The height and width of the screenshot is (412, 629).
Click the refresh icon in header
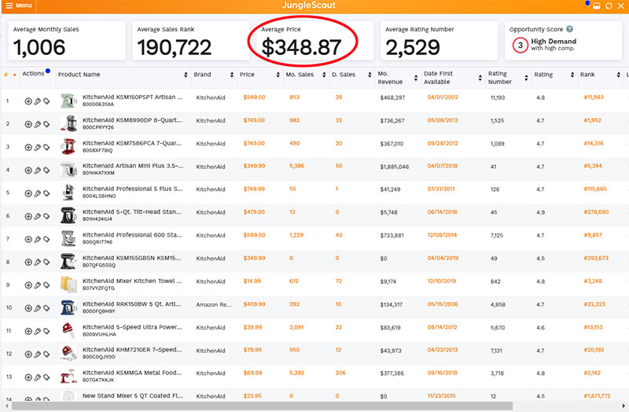(609, 6)
